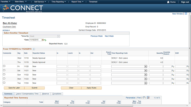Switch to the Summary tab
191x107 pixels.
point(8,94)
